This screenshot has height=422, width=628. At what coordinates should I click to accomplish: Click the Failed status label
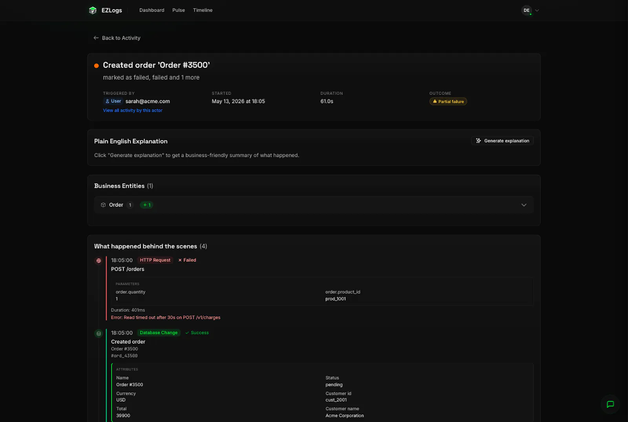187,260
